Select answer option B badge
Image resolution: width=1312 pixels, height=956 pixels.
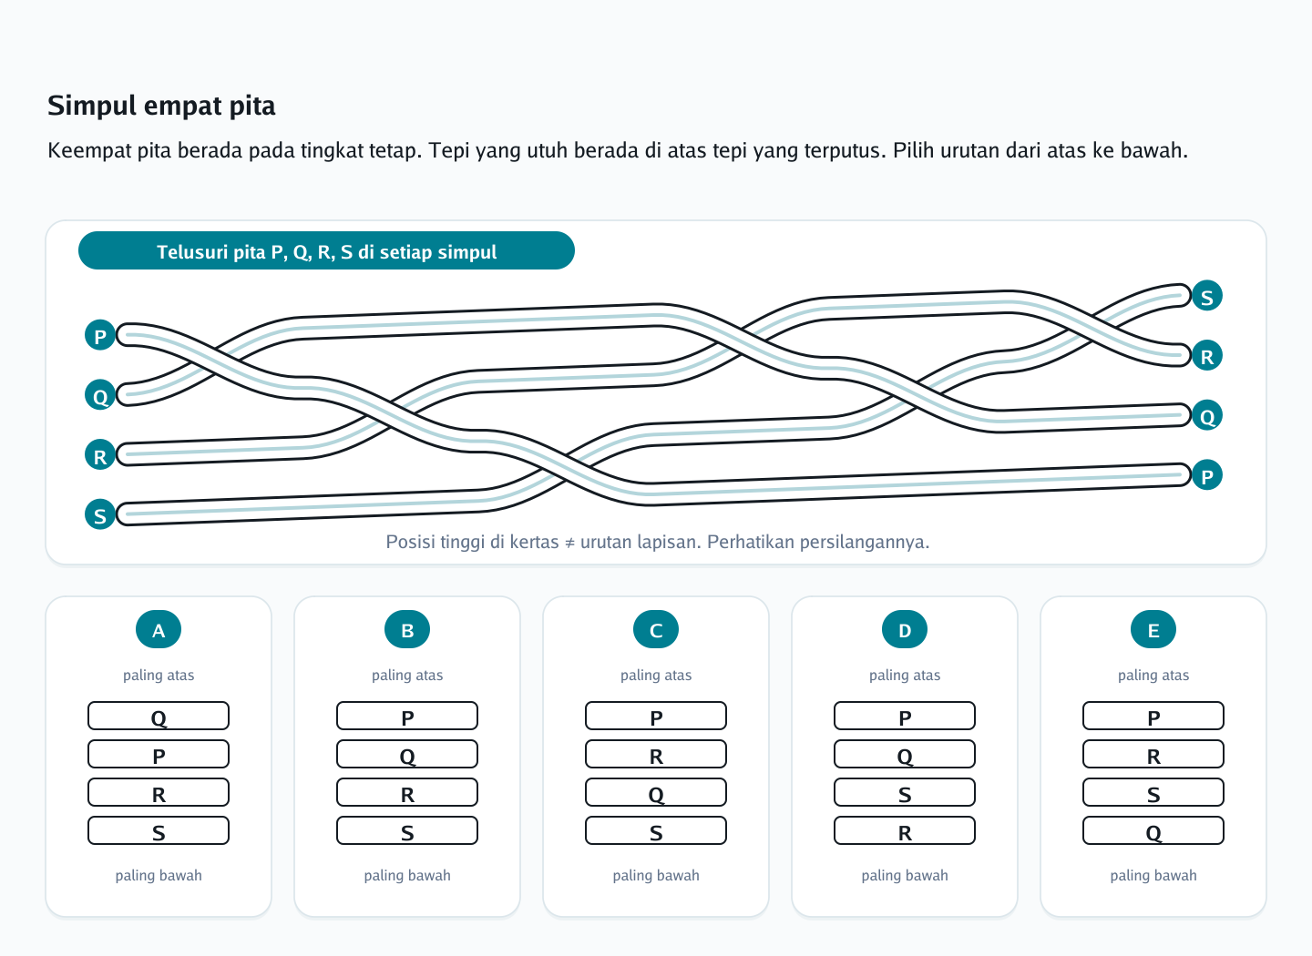[407, 629]
